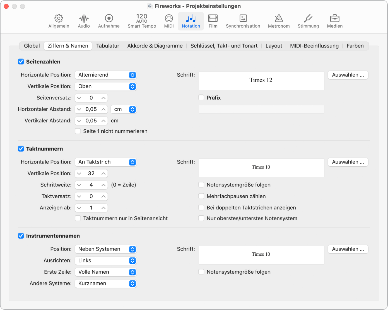Check Mehrfachpausen zählen option
This screenshot has width=388, height=310.
(201, 196)
